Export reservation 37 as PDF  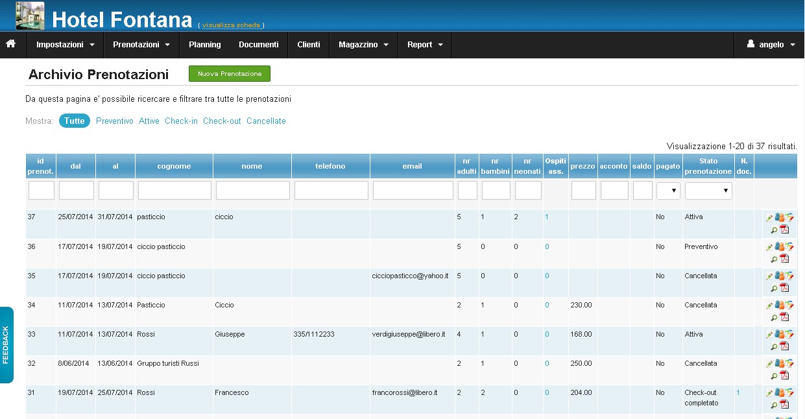tap(784, 229)
